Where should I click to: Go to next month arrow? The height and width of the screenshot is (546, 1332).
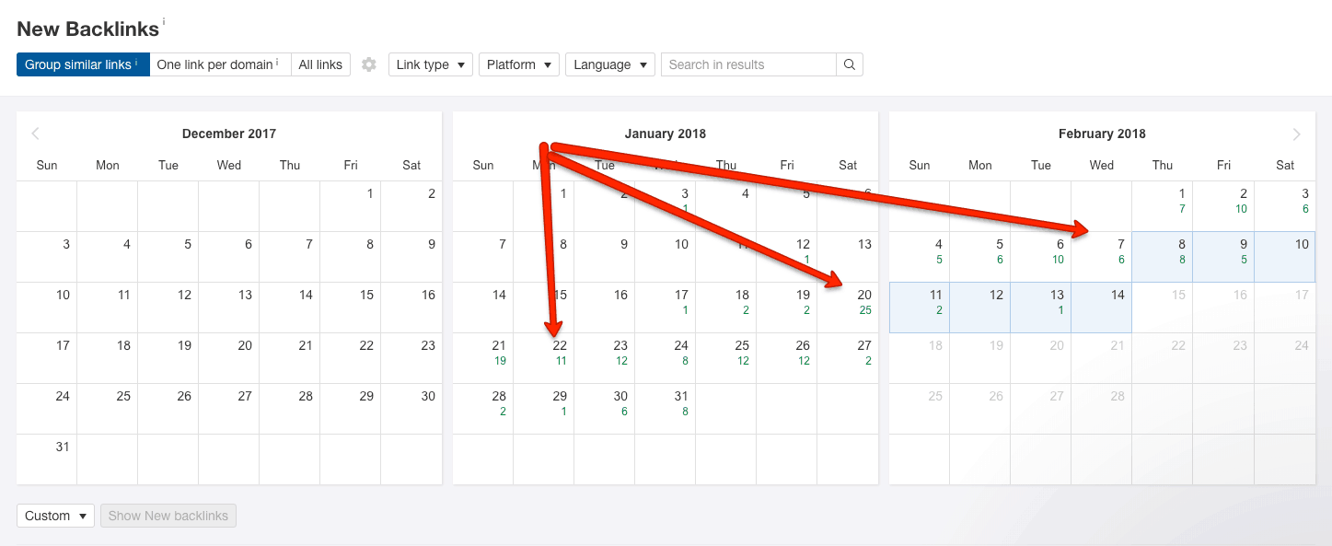click(1296, 134)
